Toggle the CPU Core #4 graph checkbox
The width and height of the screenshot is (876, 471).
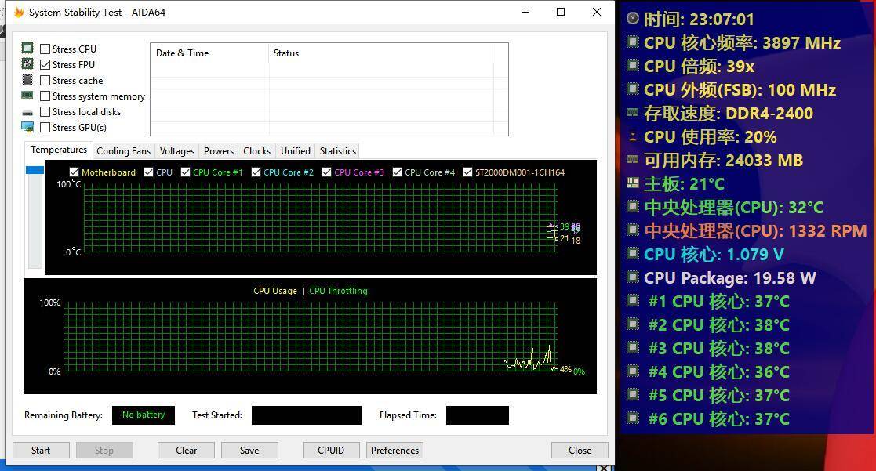pyautogui.click(x=397, y=172)
